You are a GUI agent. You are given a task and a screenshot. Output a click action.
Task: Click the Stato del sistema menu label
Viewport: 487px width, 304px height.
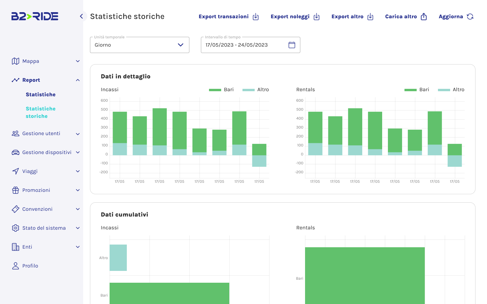pos(44,228)
